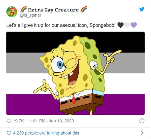Image resolution: width=151 pixels, height=139 pixels.
Task: Click the black heart emoji in tweet
Action: (x=120, y=25)
